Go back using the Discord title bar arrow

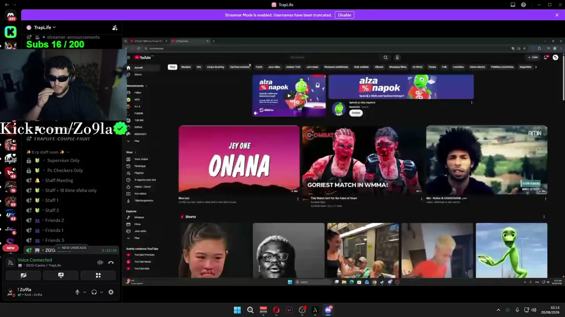(x=7, y=4)
